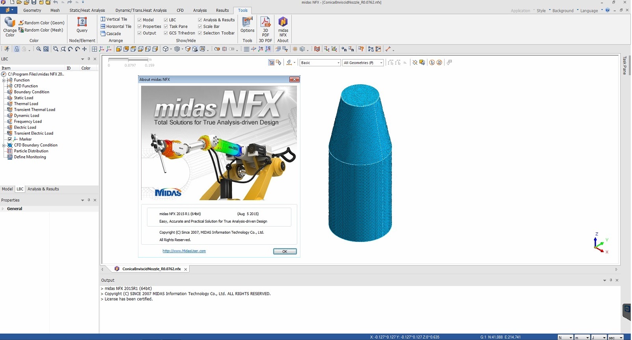Switch to the Model panel tab
This screenshot has height=340, width=632.
(7, 189)
